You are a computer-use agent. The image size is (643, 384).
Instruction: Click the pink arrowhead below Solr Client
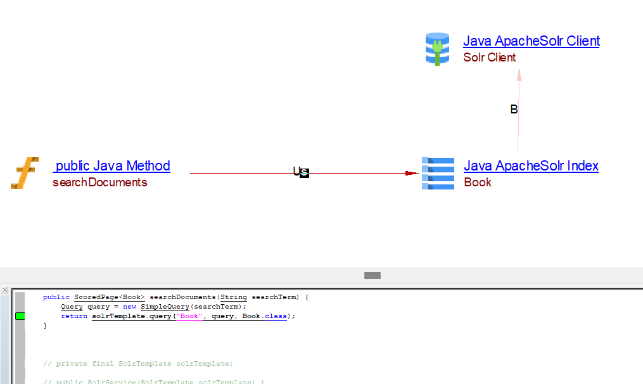(x=519, y=75)
